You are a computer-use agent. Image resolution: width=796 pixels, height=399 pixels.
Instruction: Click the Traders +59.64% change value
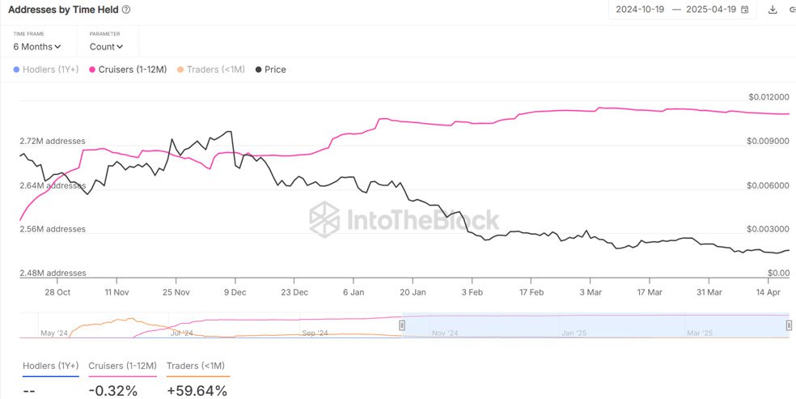pyautogui.click(x=197, y=390)
